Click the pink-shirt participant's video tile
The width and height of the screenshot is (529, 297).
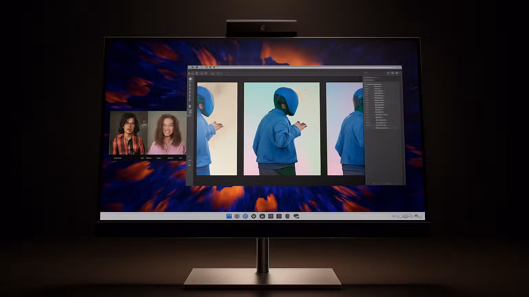(x=167, y=133)
